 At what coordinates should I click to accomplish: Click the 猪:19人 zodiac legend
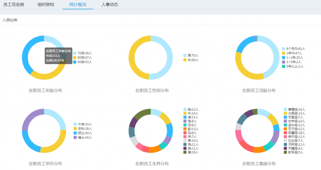coord(191,152)
